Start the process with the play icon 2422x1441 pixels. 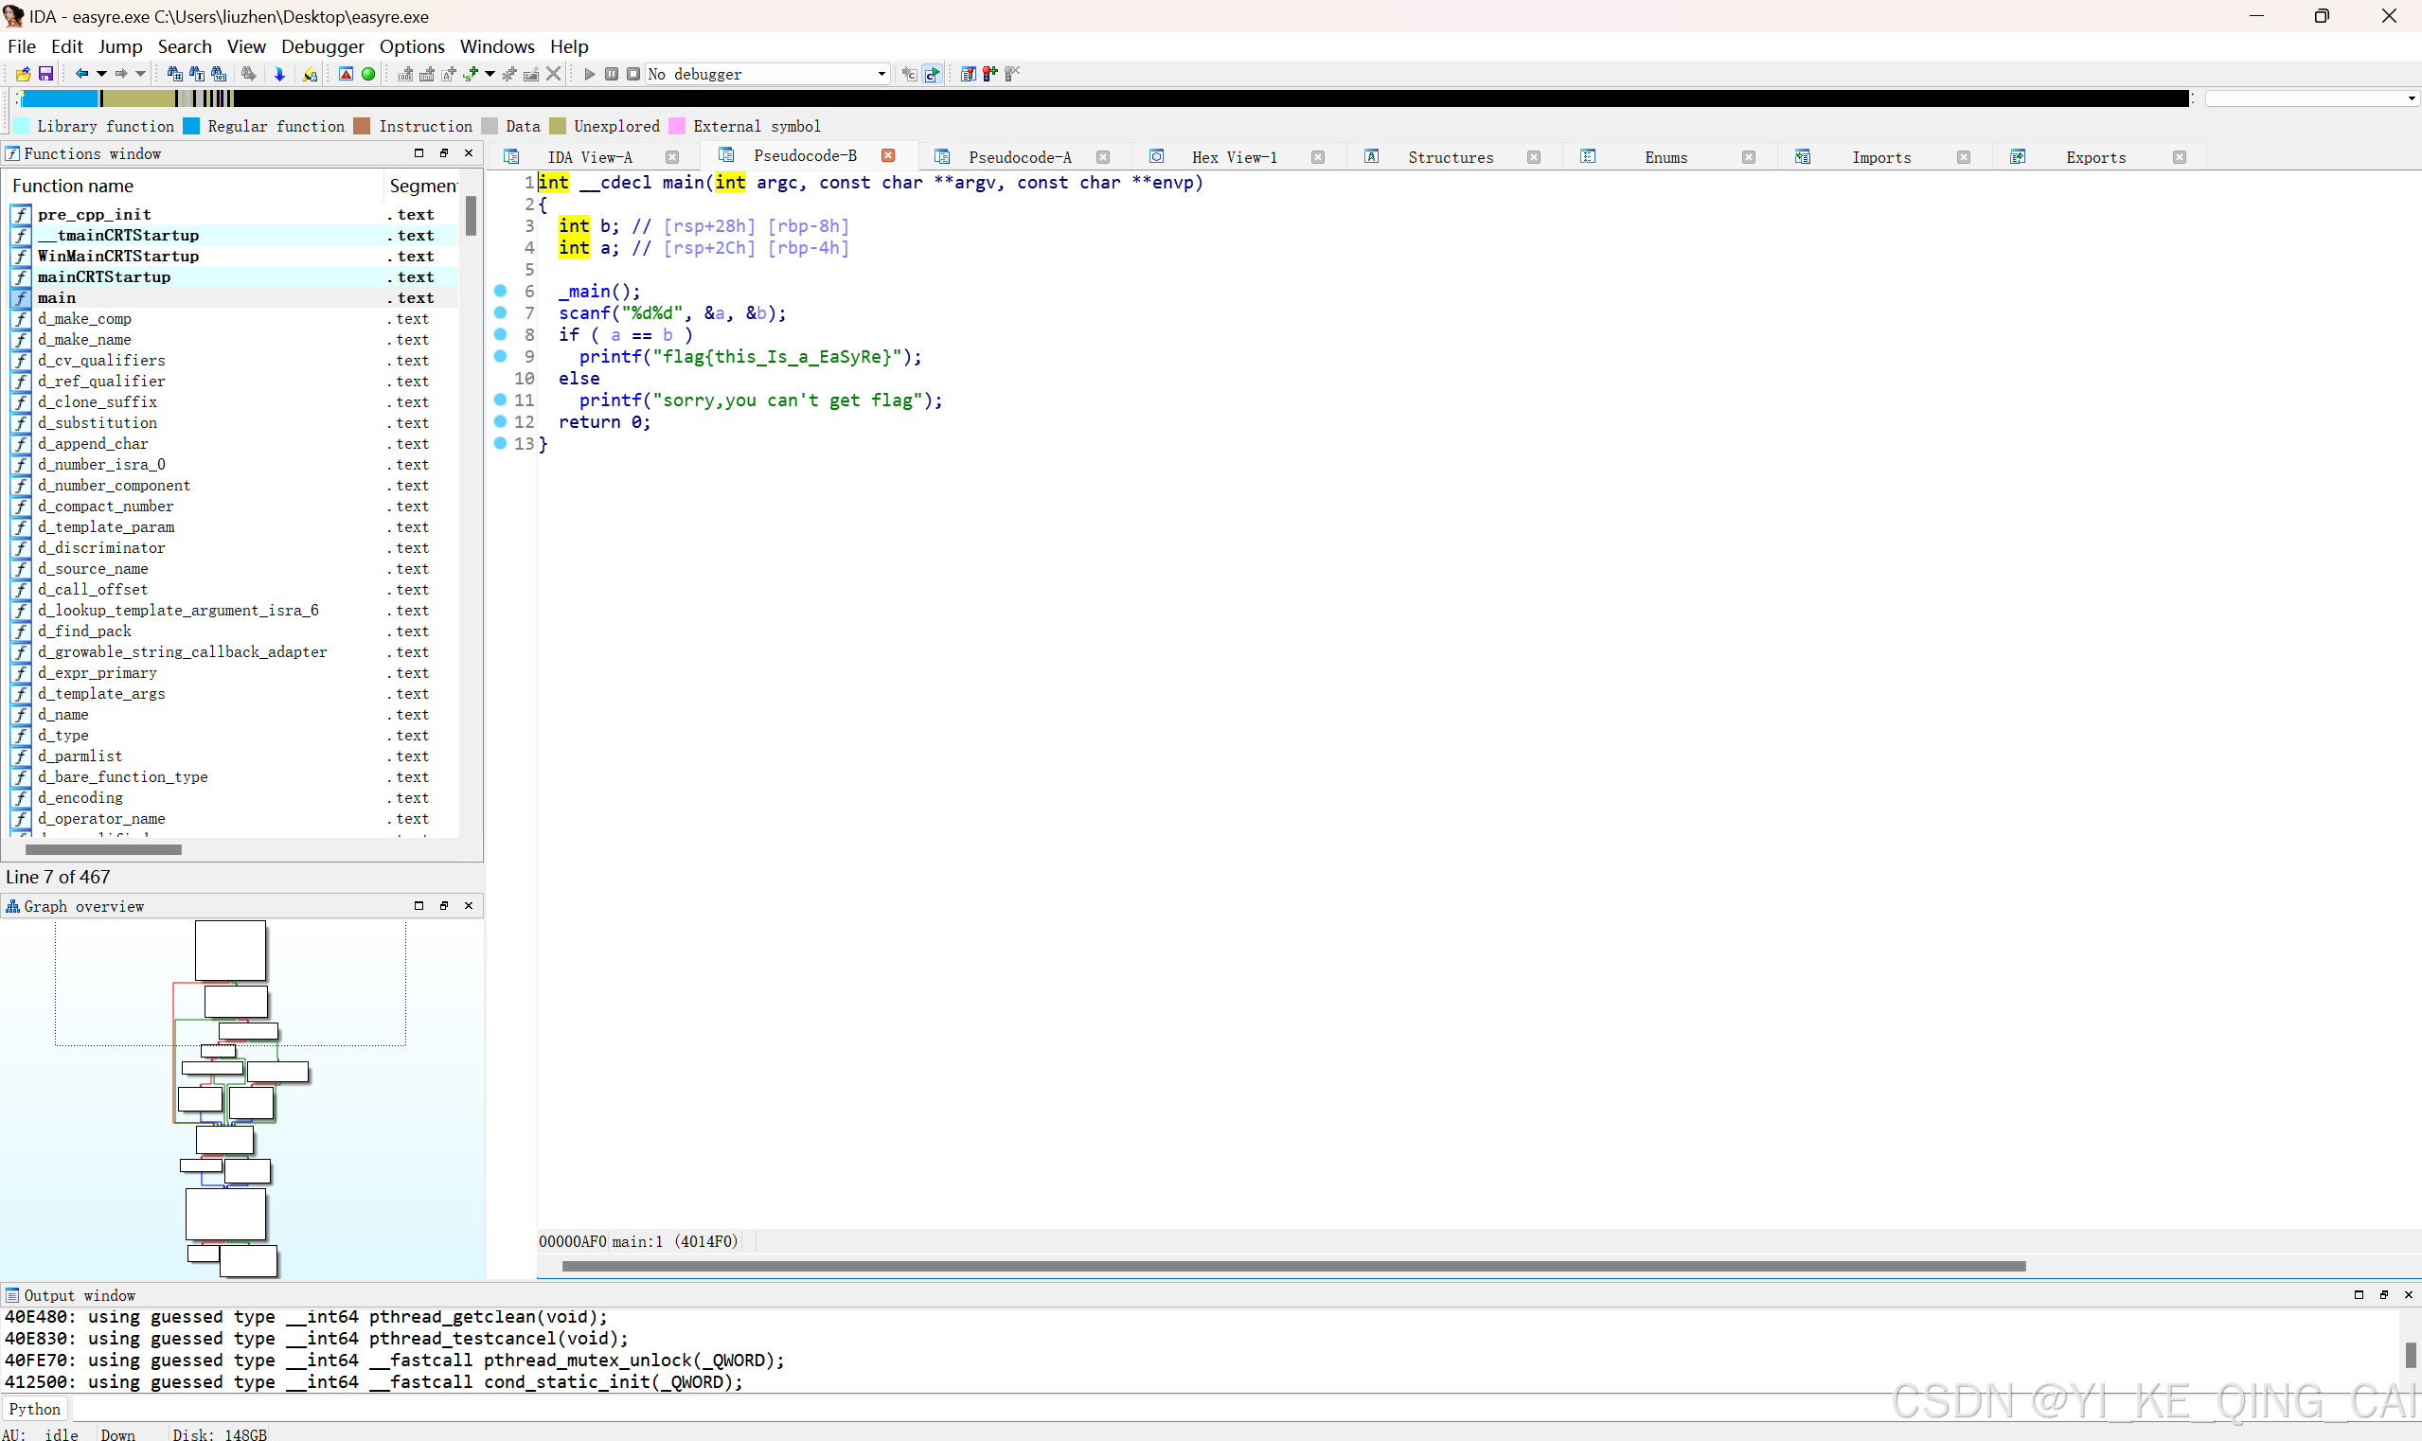[x=590, y=74]
